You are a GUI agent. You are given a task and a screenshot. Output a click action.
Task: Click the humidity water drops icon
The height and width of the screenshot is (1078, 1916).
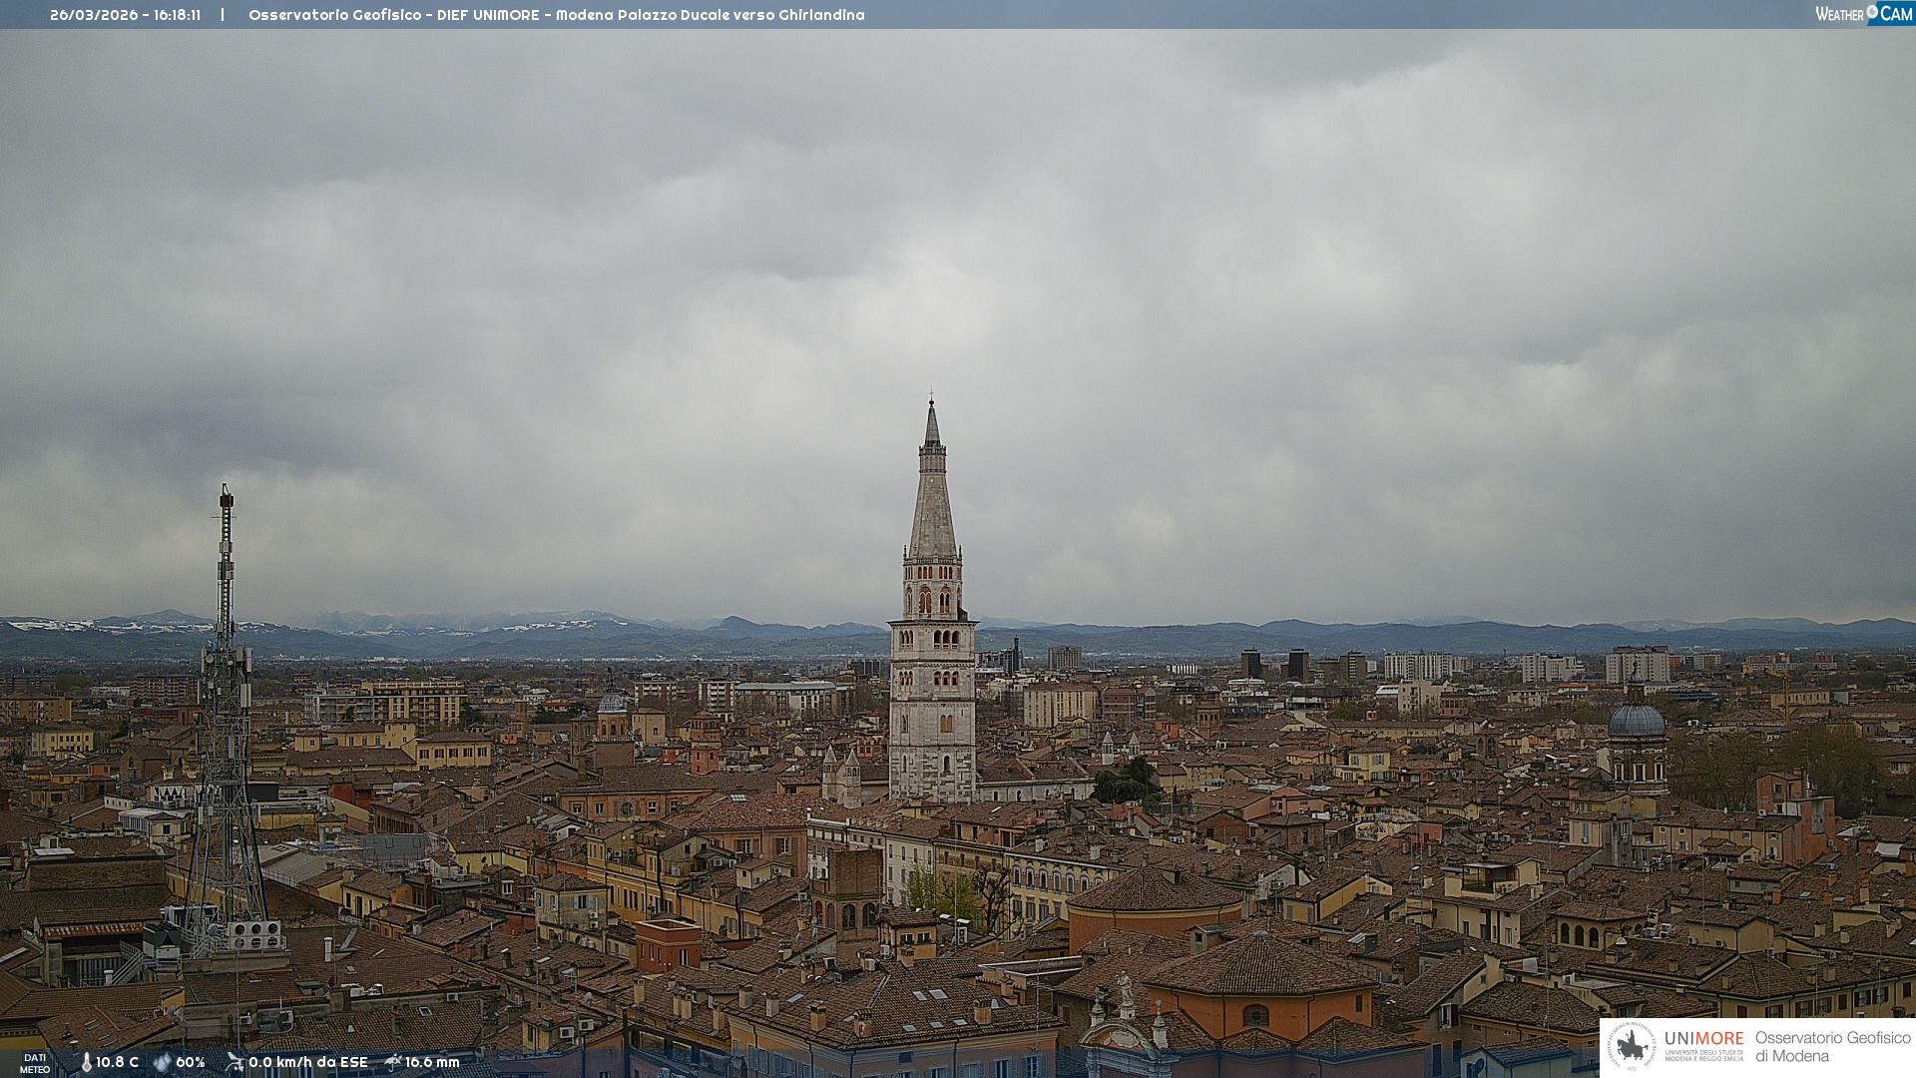162,1062
